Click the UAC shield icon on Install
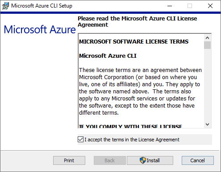The height and width of the screenshot is (172, 221). (143, 160)
